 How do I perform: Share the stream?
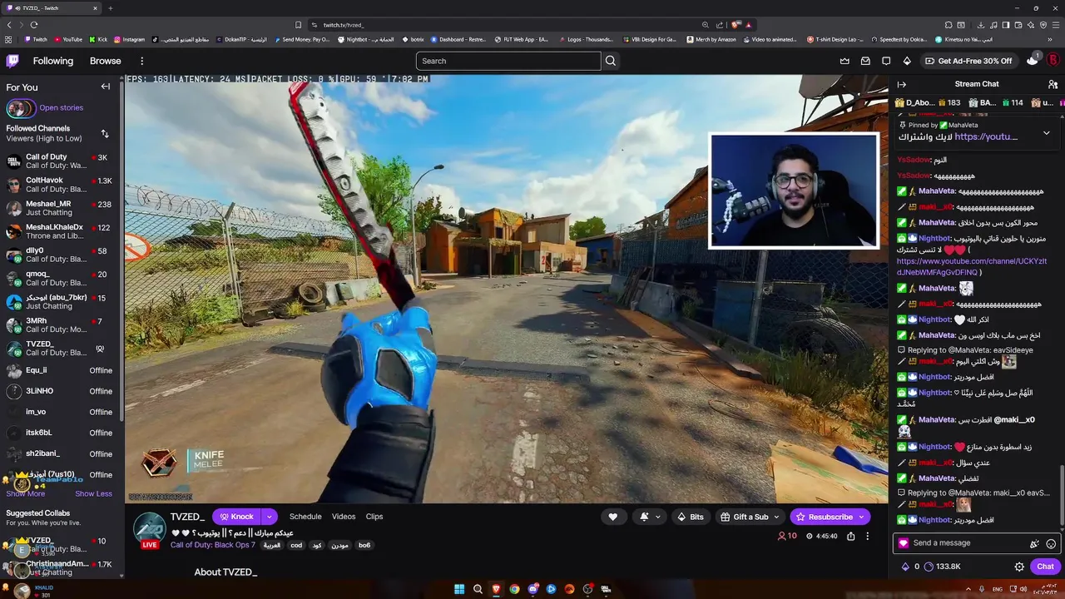(850, 537)
